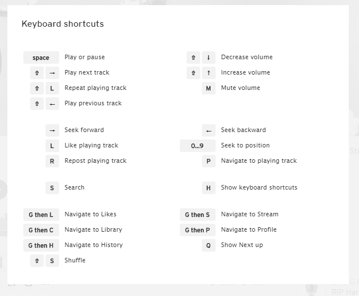Click the right arrow key beside Seek forward

[x=52, y=130]
